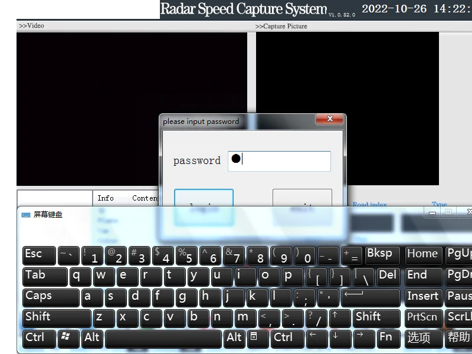Tap the Bksp key on the on-screen keyboard
This screenshot has width=472, height=354.
(x=382, y=255)
